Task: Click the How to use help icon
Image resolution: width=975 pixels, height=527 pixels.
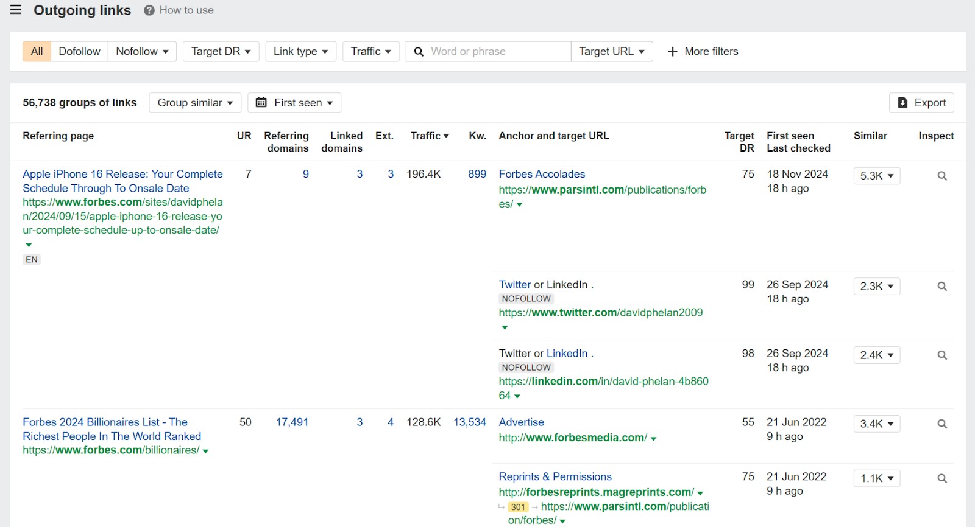Action: click(149, 10)
